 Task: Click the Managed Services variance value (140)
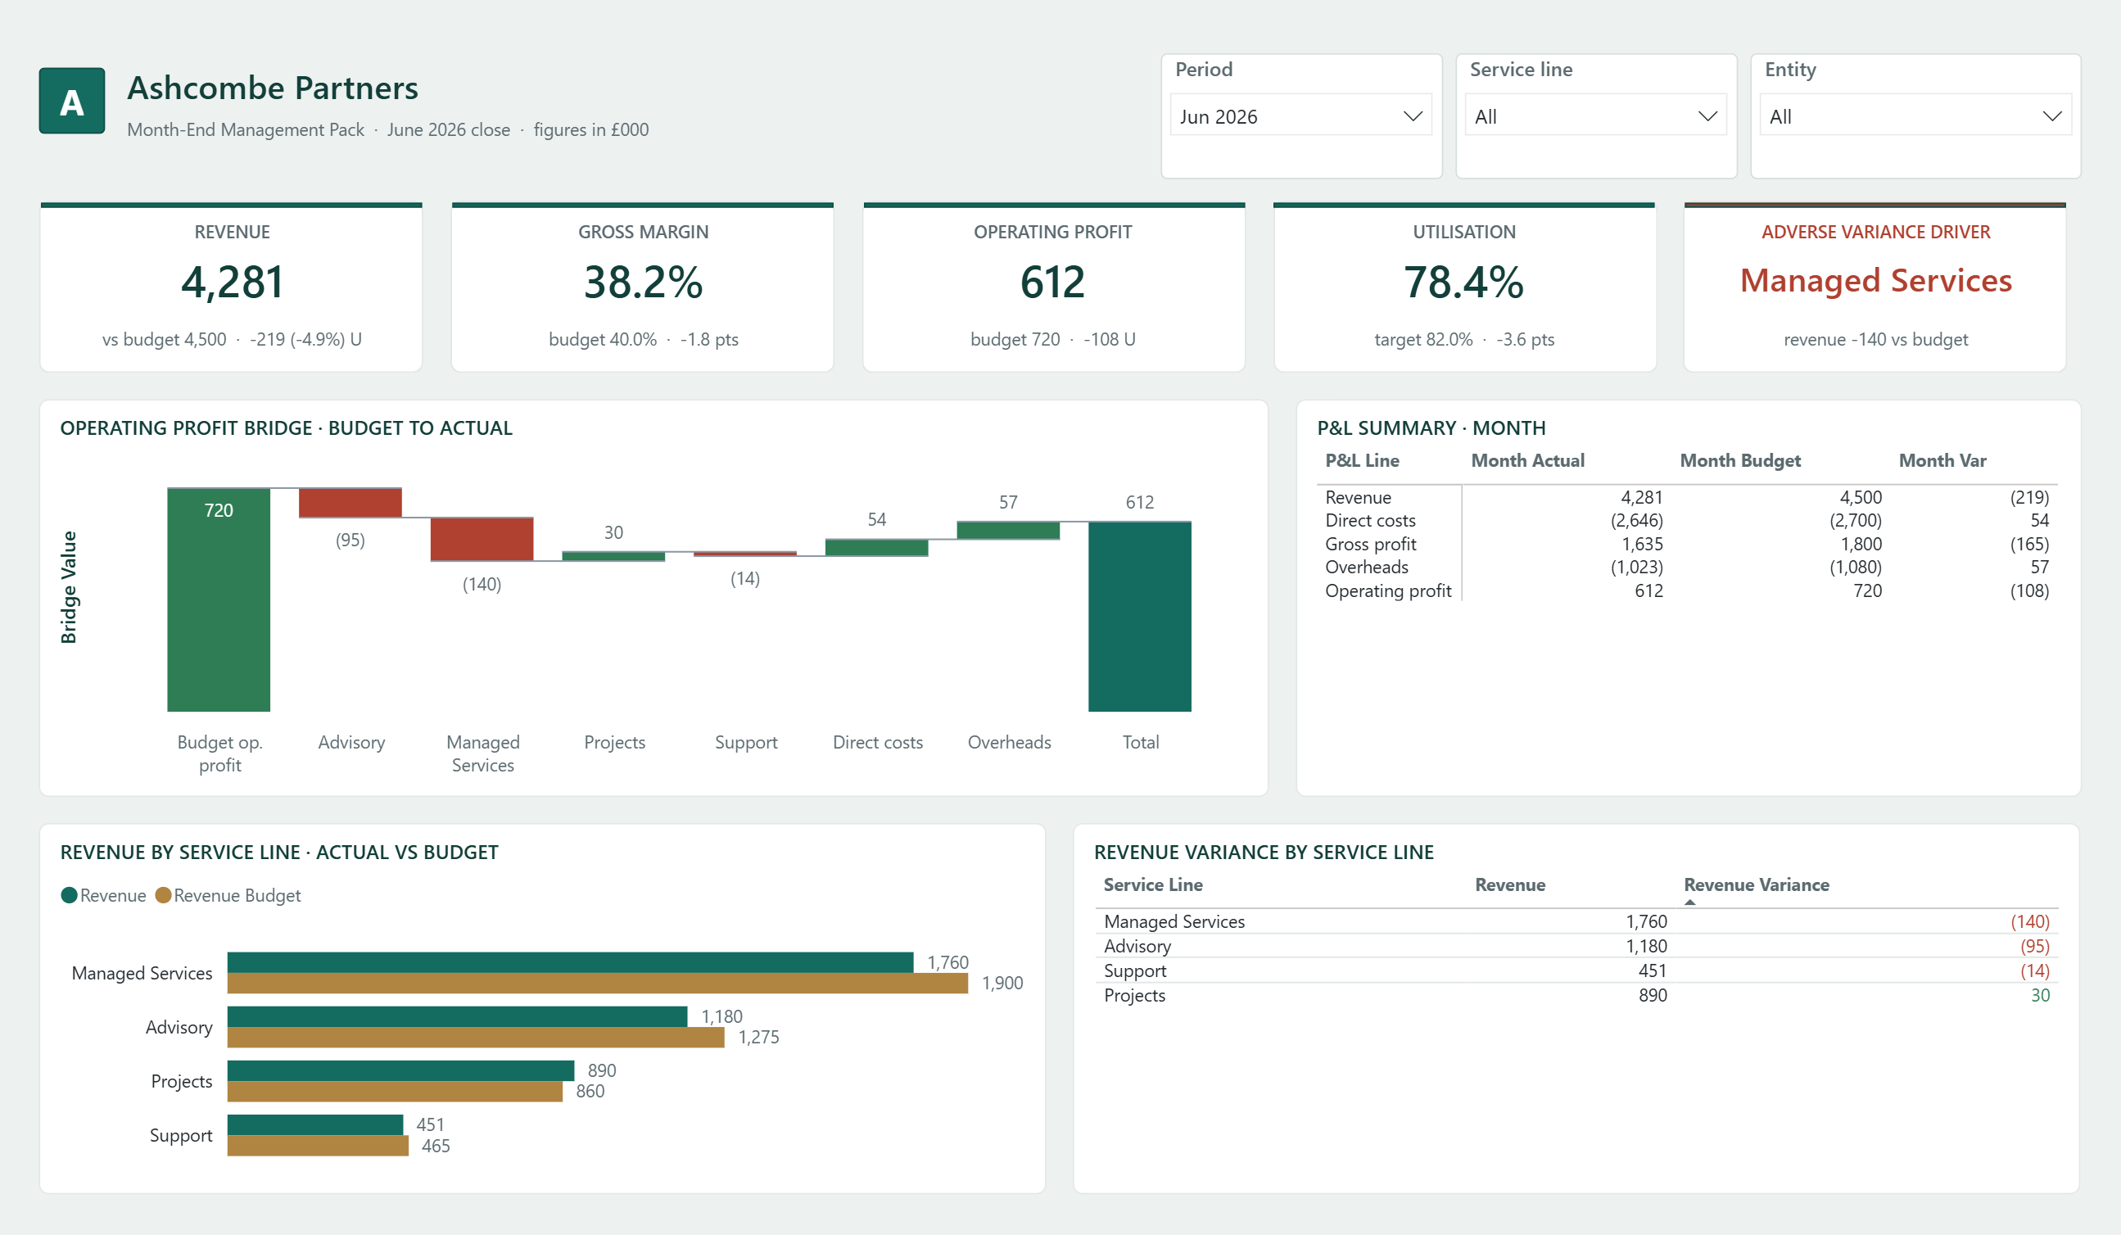[2029, 922]
